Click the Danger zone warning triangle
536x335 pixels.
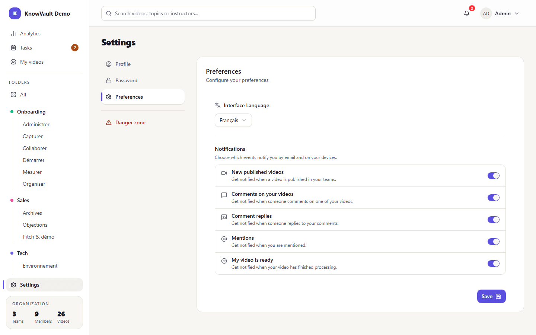click(109, 122)
